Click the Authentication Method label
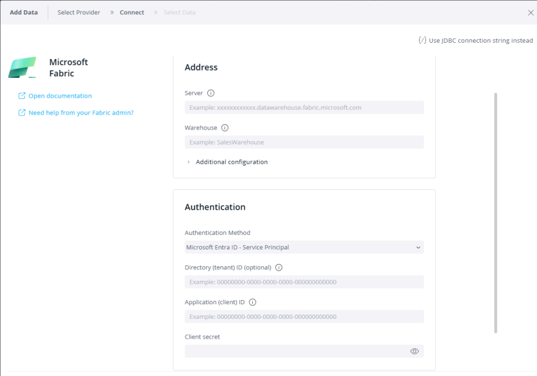 (217, 233)
